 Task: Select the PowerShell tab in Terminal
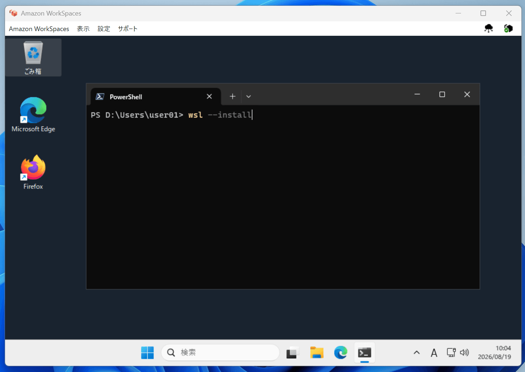tap(155, 97)
